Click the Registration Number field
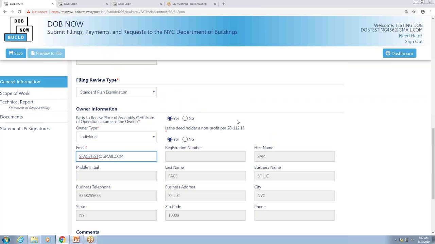Image resolution: width=435 pixels, height=244 pixels. [x=205, y=156]
